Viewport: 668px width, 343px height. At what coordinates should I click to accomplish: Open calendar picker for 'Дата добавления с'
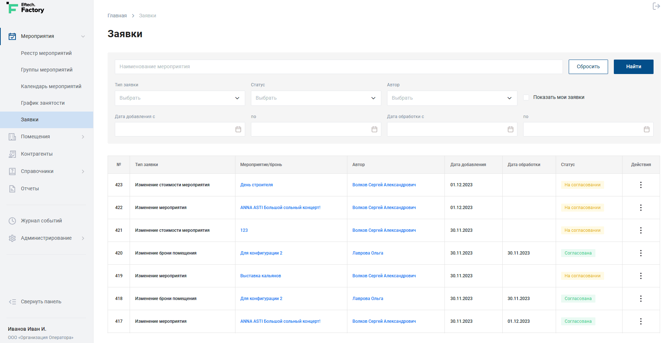click(x=238, y=129)
